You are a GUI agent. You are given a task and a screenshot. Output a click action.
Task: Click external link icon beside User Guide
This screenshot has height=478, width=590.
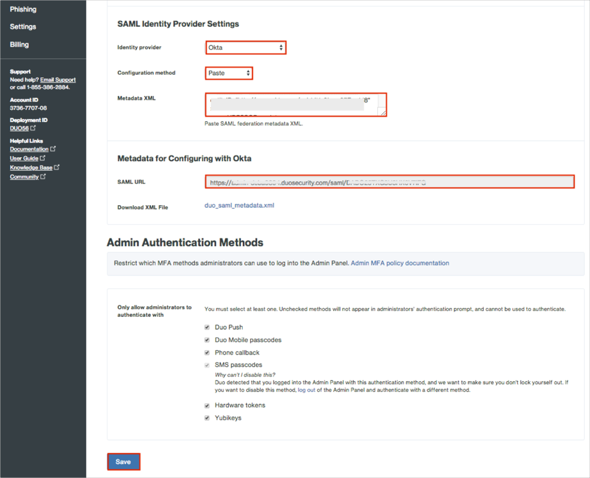coord(43,158)
